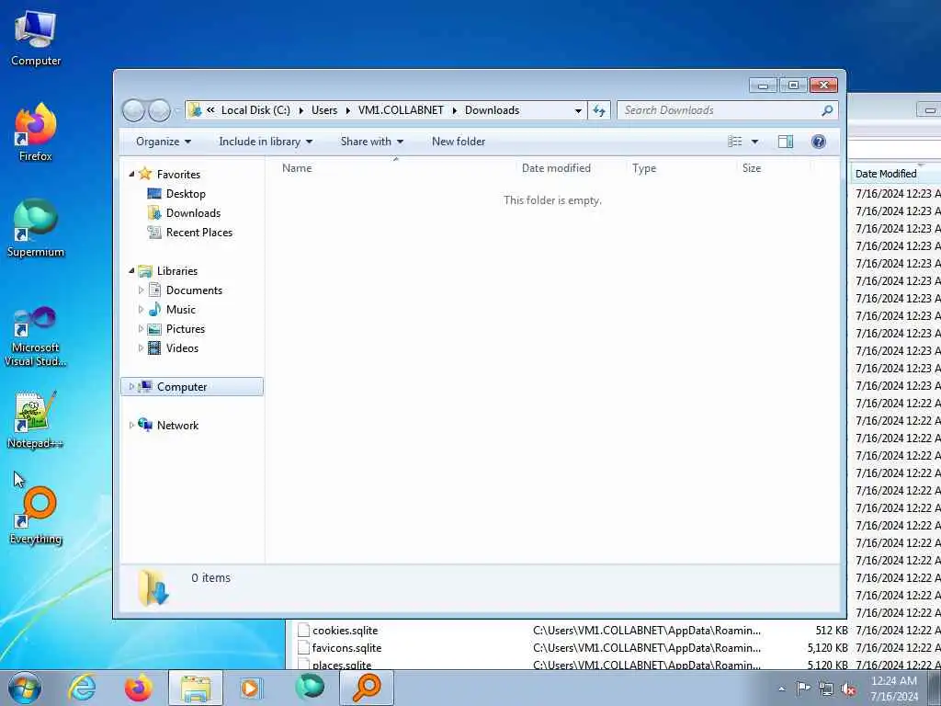Sort by Date Modified in Everything window
The width and height of the screenshot is (941, 706).
point(895,174)
